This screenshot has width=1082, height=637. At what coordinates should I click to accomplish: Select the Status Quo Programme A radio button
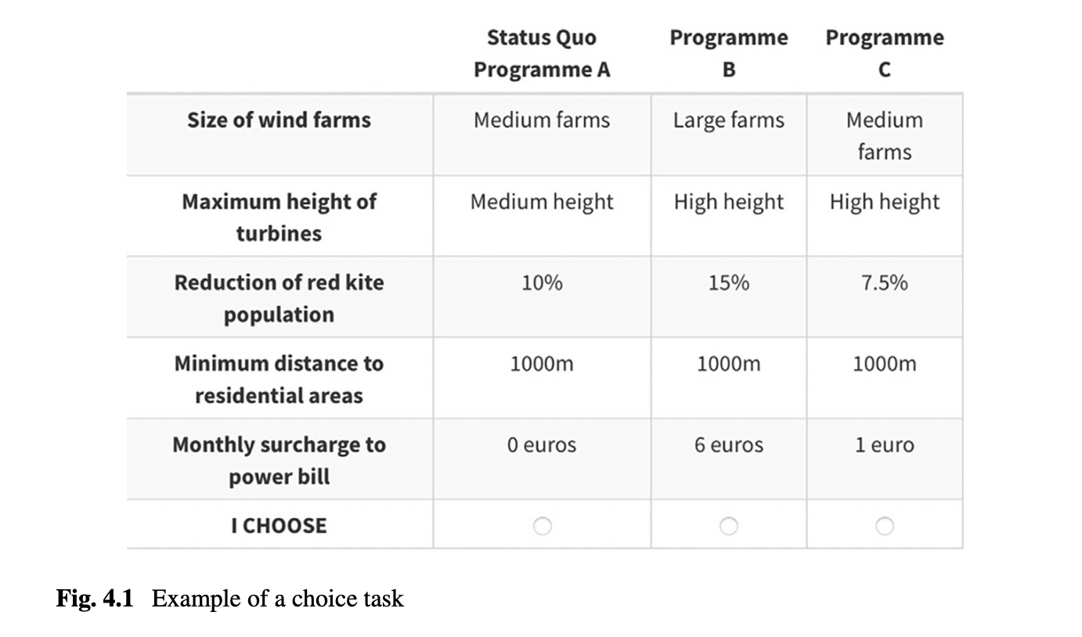(x=542, y=526)
